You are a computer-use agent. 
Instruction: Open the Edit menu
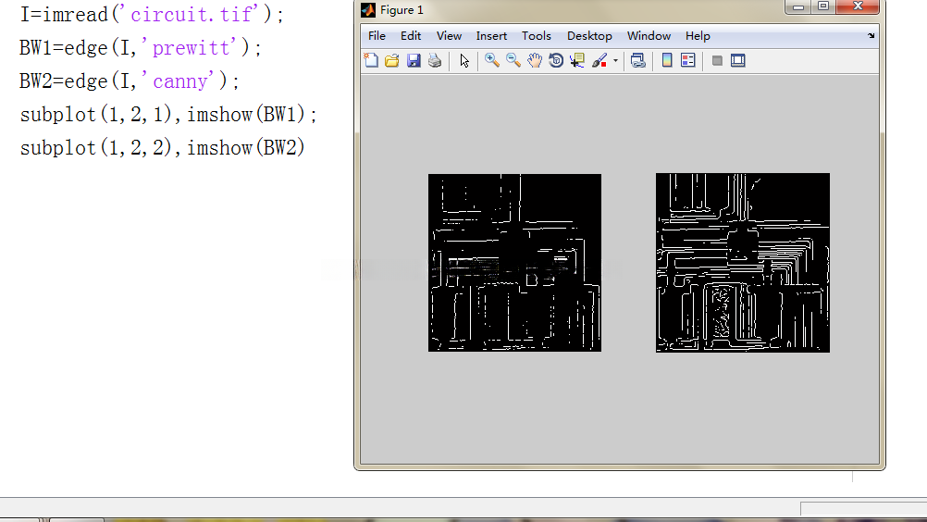(x=410, y=35)
